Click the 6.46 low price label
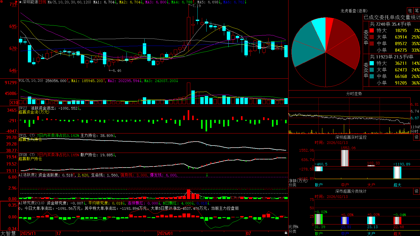 coord(117,71)
